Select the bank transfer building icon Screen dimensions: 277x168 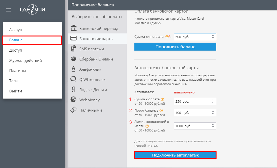point(74,28)
